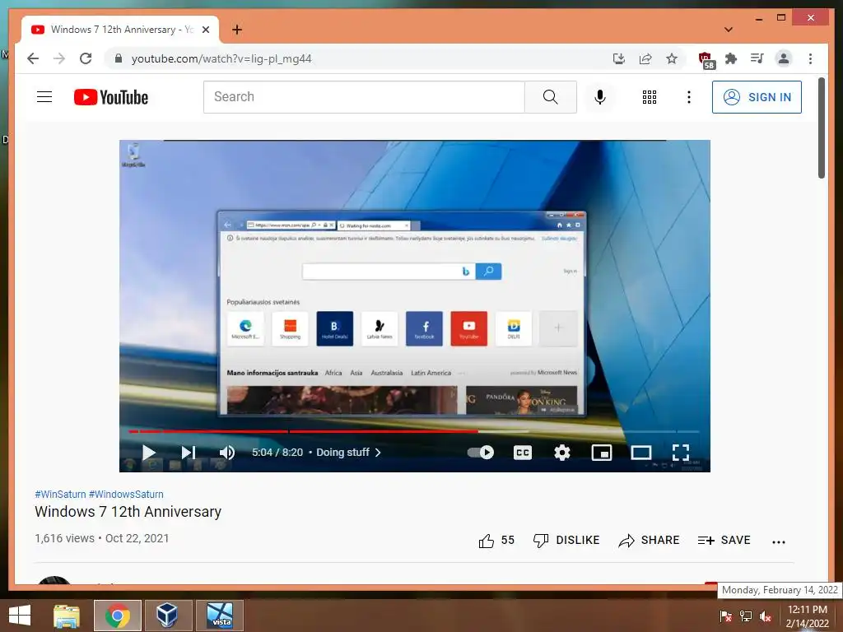Click the Chrome address bar URL
The image size is (843, 632).
tap(221, 58)
